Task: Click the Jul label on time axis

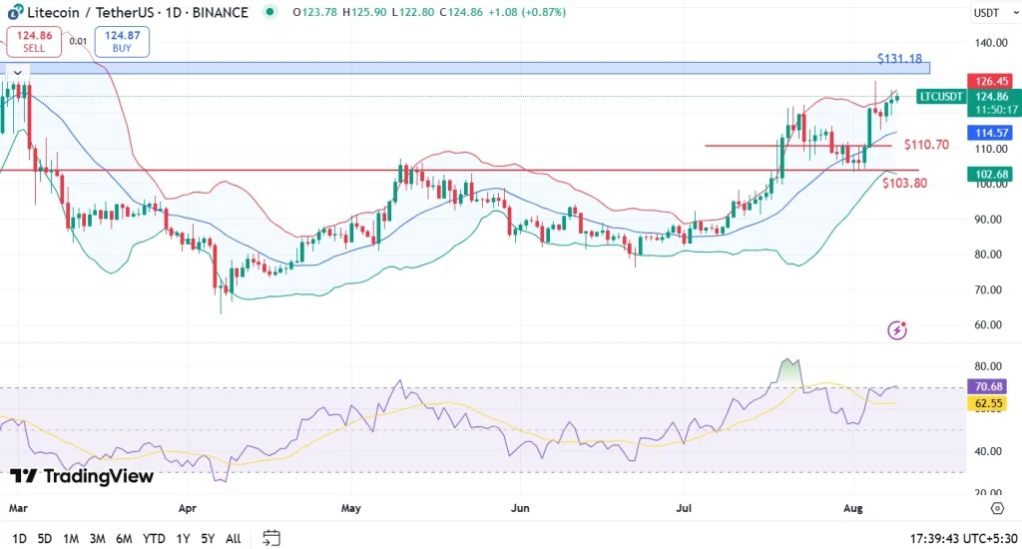Action: click(x=684, y=508)
